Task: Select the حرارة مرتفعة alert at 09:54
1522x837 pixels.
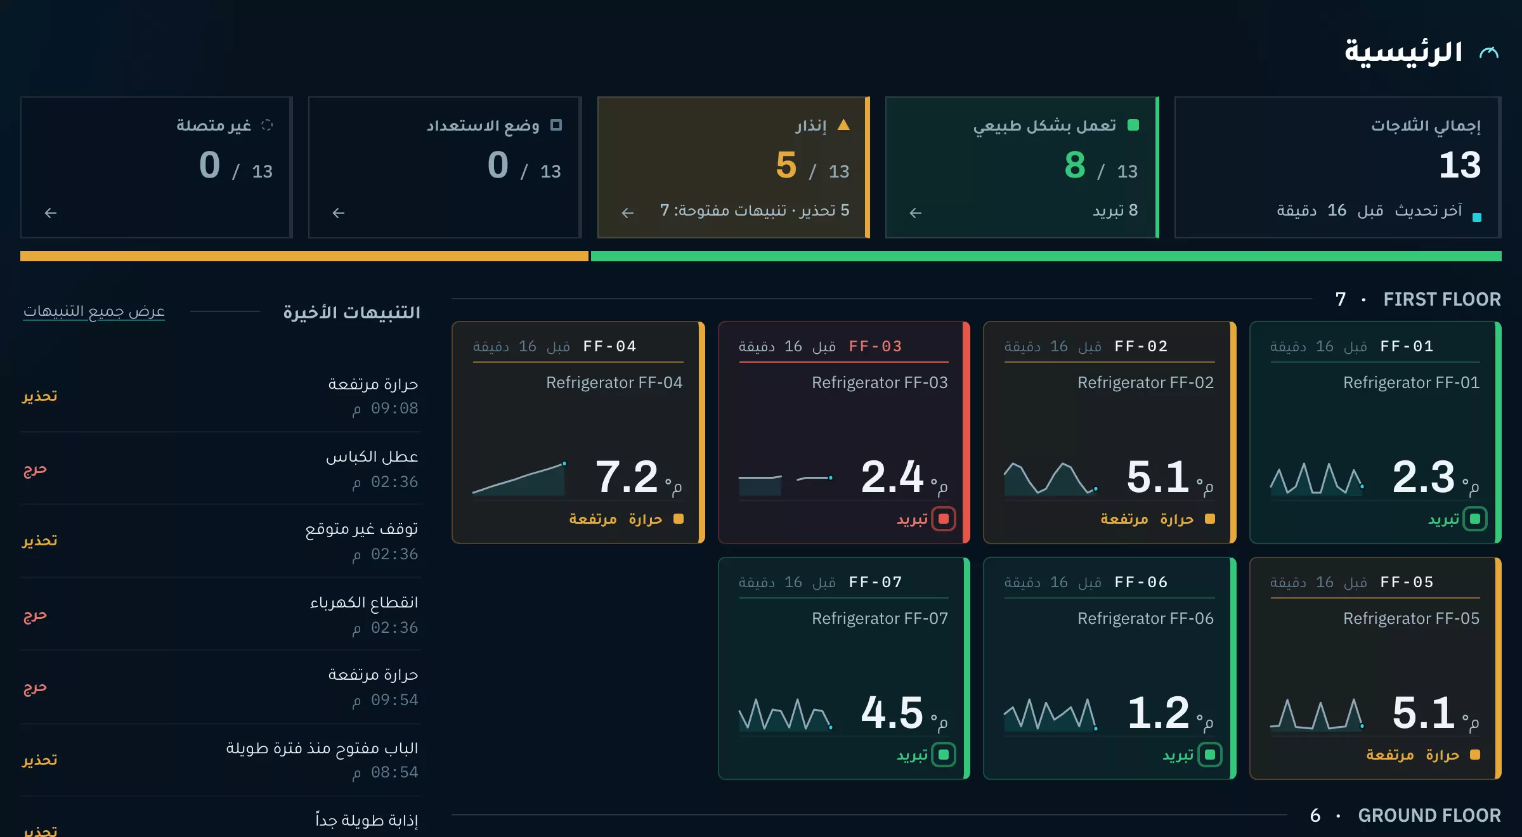Action: (x=220, y=687)
